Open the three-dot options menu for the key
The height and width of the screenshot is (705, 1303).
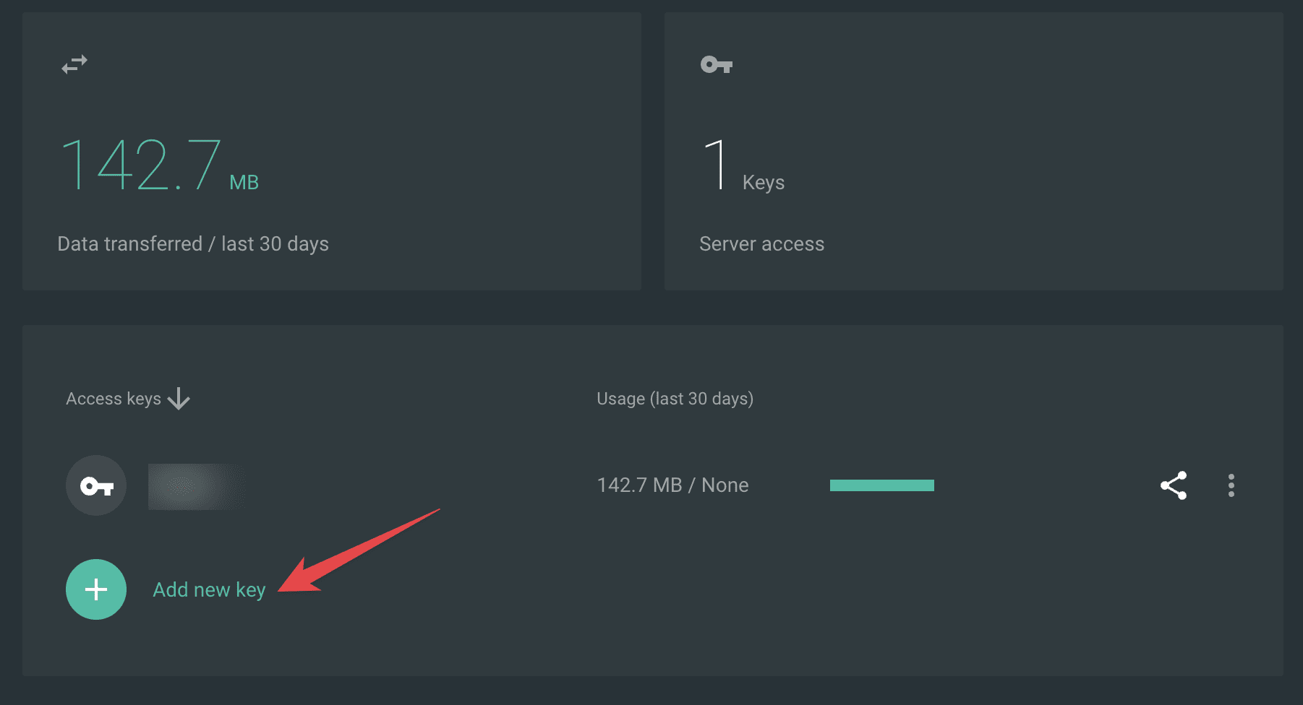[1231, 485]
